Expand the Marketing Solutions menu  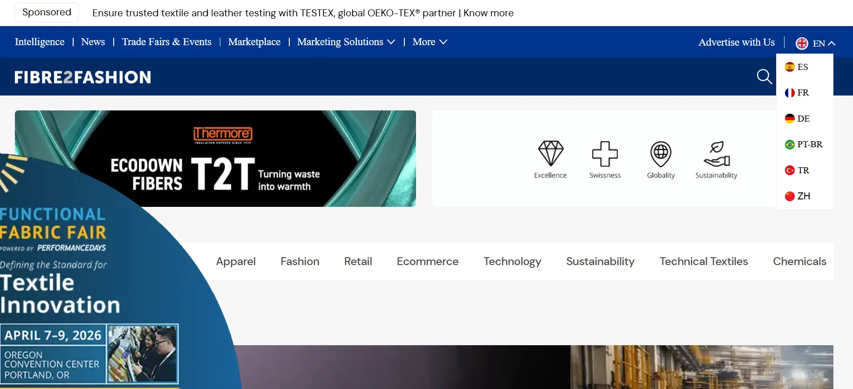click(x=346, y=42)
